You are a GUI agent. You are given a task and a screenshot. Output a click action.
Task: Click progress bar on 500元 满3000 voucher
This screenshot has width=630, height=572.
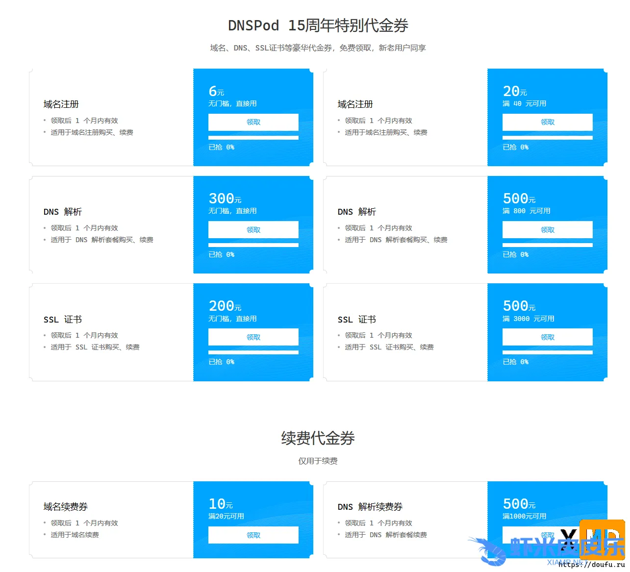[x=548, y=352]
